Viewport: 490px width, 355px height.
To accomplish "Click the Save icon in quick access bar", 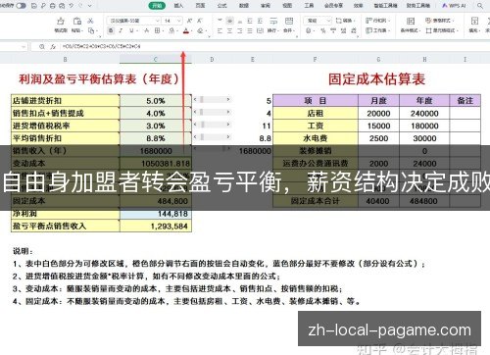I will 34,6.
